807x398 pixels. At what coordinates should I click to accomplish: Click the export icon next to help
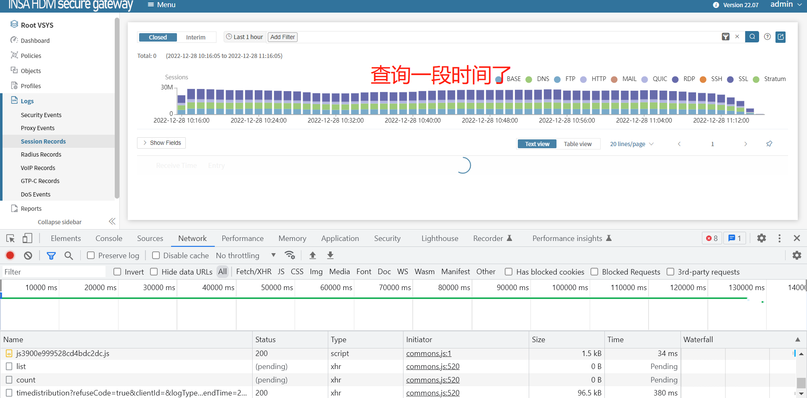tap(781, 37)
